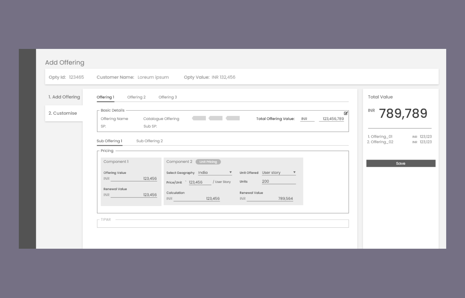The image size is (465, 298).
Task: Click Offering_02 in the Total Value list
Action: coord(380,142)
